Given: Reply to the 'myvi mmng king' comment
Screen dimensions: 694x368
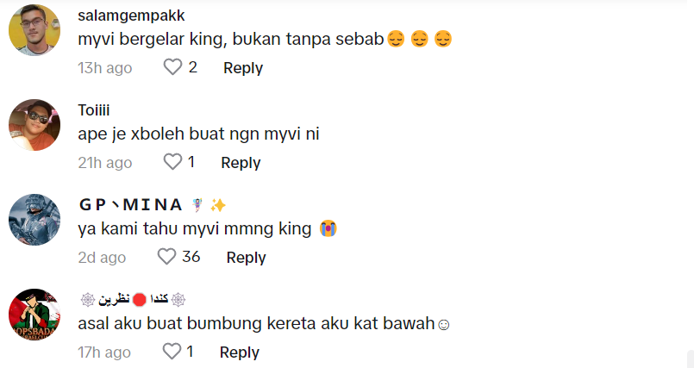Looking at the screenshot, I should pos(246,257).
